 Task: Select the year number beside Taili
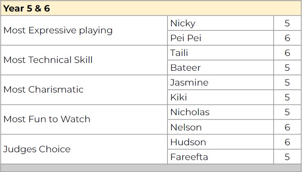[287, 53]
